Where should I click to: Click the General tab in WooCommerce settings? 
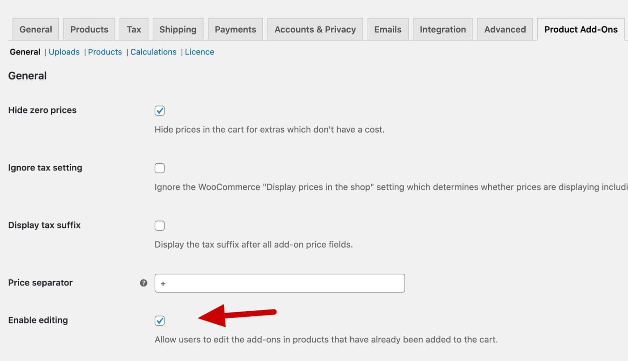pos(35,29)
